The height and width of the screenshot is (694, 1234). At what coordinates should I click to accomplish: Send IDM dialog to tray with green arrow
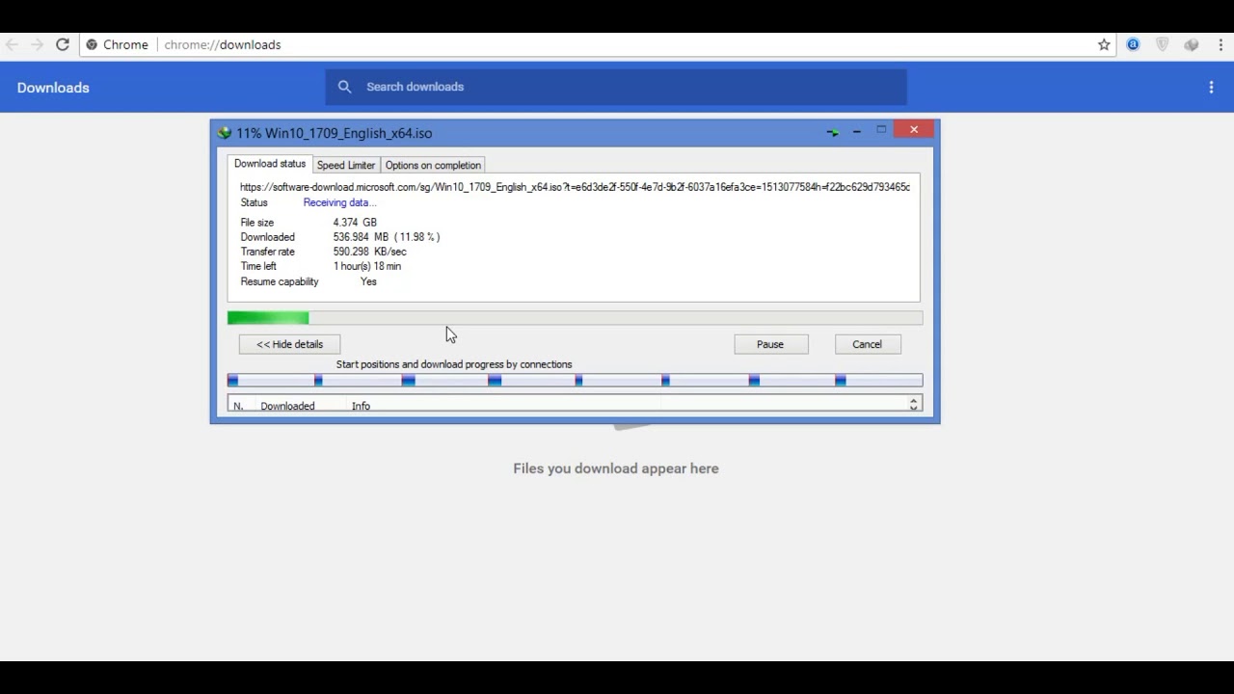click(x=833, y=132)
